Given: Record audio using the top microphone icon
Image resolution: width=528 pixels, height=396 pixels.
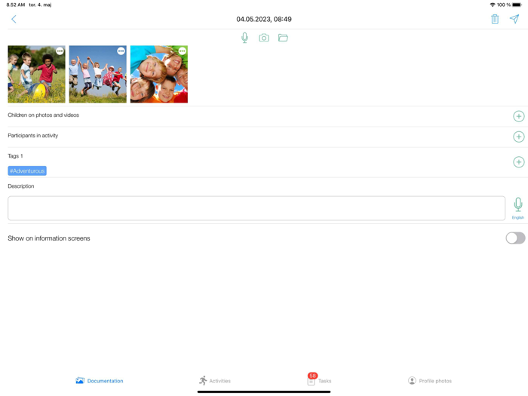Looking at the screenshot, I should coord(245,38).
